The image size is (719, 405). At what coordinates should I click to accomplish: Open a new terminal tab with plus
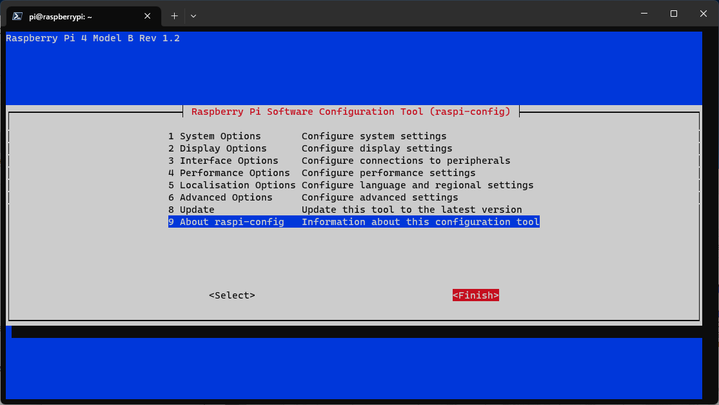[174, 16]
